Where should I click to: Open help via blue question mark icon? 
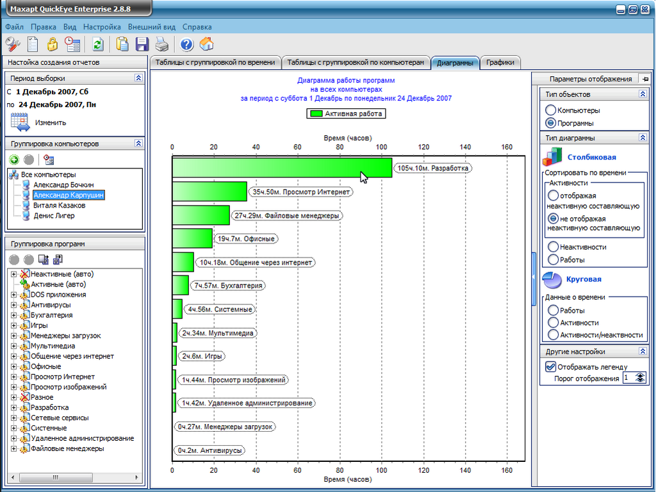click(x=187, y=44)
